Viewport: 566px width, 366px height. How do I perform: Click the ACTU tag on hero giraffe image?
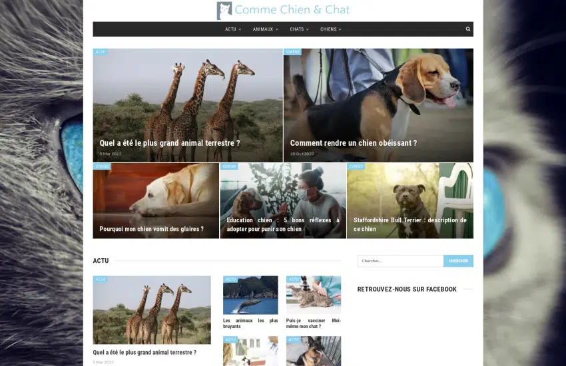tap(101, 52)
